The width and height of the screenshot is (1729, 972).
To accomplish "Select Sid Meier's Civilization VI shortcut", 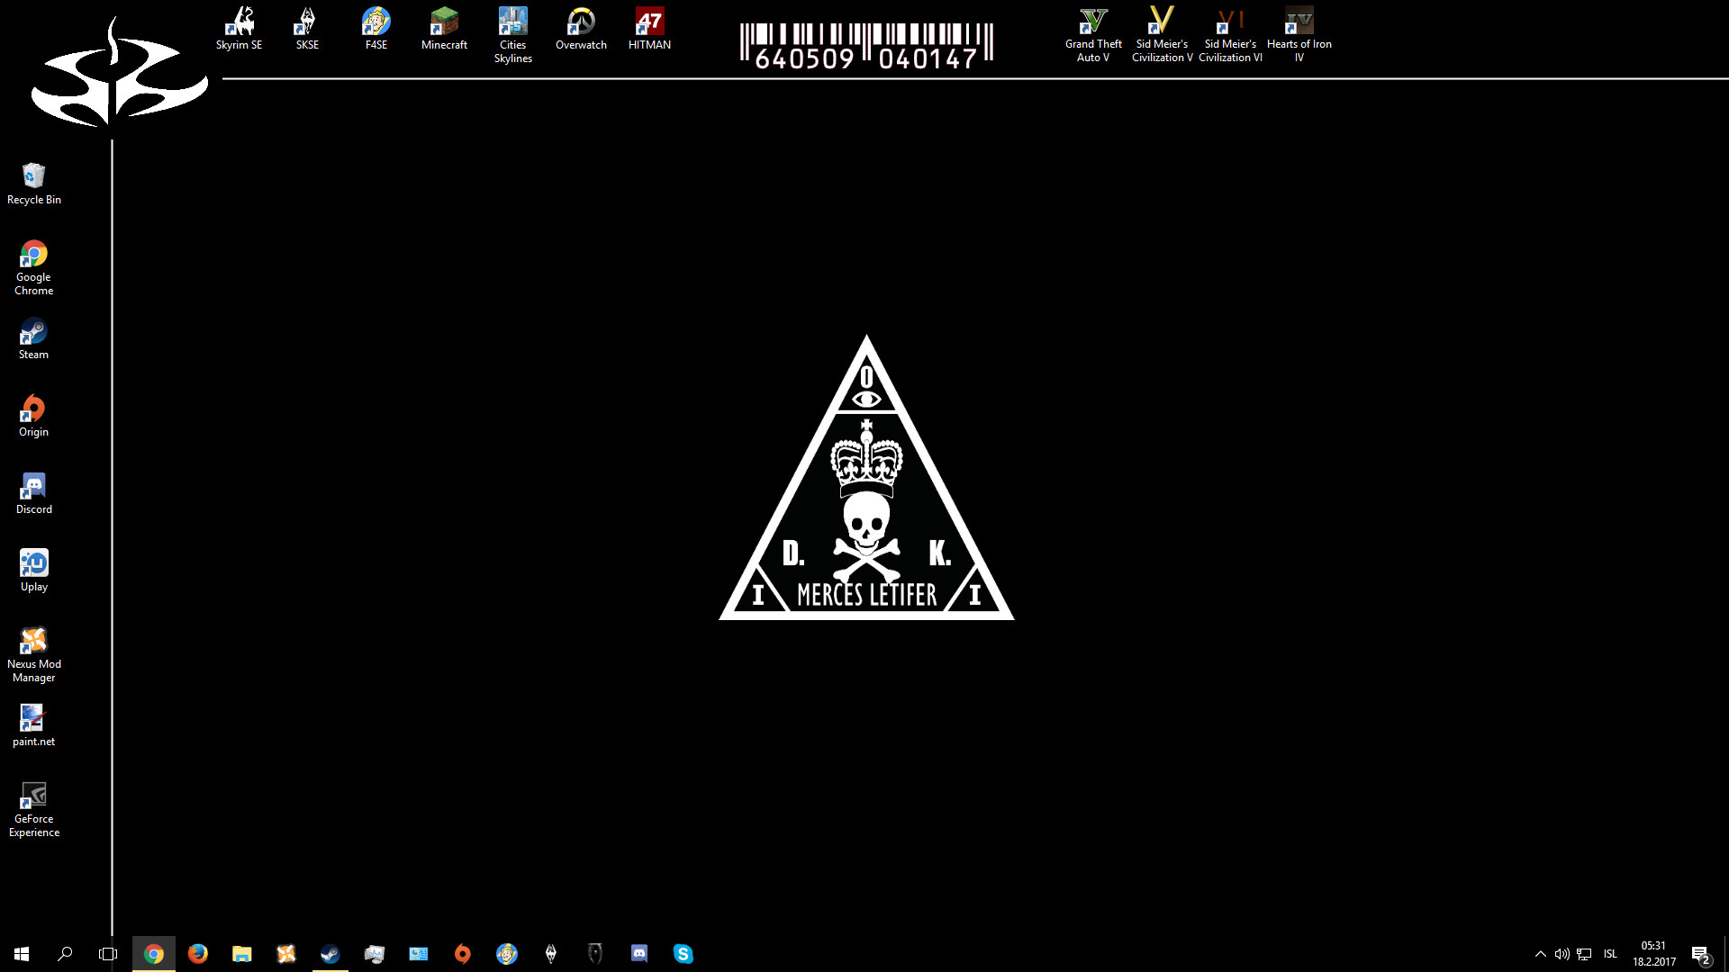I will 1230,35.
